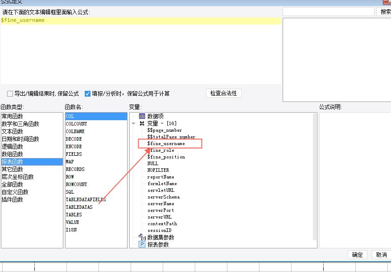
Task: Select the TABLES function
Action: pos(96,215)
